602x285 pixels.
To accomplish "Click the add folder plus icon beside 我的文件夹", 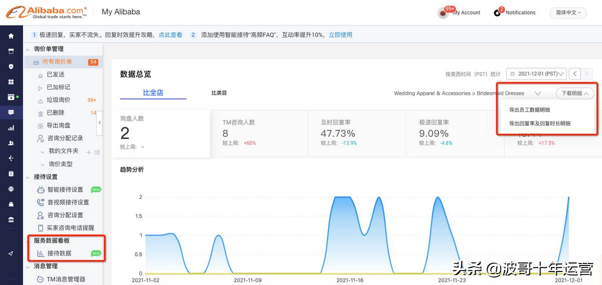I will tap(89, 152).
